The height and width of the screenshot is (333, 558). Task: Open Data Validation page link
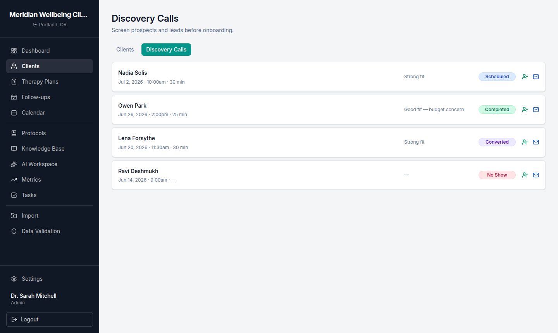coord(50,231)
